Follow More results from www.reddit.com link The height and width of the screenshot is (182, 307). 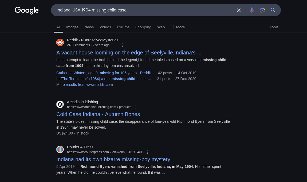coord(84,85)
